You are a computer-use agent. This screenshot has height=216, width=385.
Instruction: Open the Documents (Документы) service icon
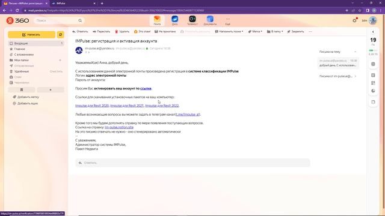pyautogui.click(x=210, y=20)
